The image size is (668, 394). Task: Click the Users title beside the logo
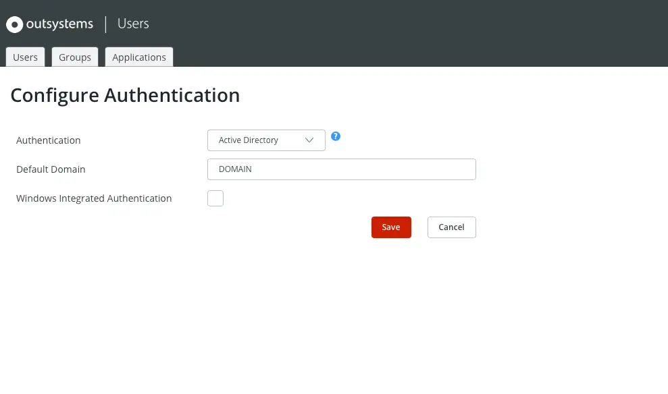point(133,24)
